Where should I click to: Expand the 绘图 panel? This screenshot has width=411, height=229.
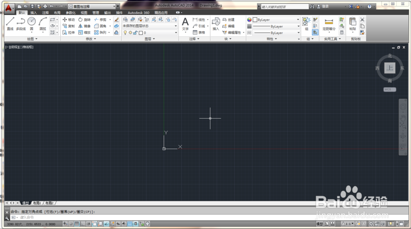[32, 39]
